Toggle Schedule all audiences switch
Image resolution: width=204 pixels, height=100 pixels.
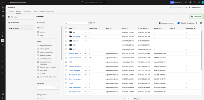click(179, 23)
